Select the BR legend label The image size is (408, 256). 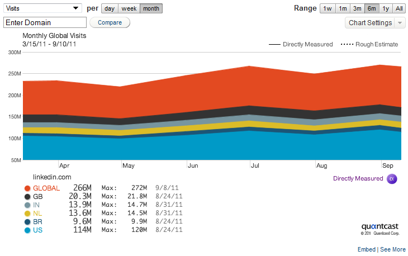point(38,222)
